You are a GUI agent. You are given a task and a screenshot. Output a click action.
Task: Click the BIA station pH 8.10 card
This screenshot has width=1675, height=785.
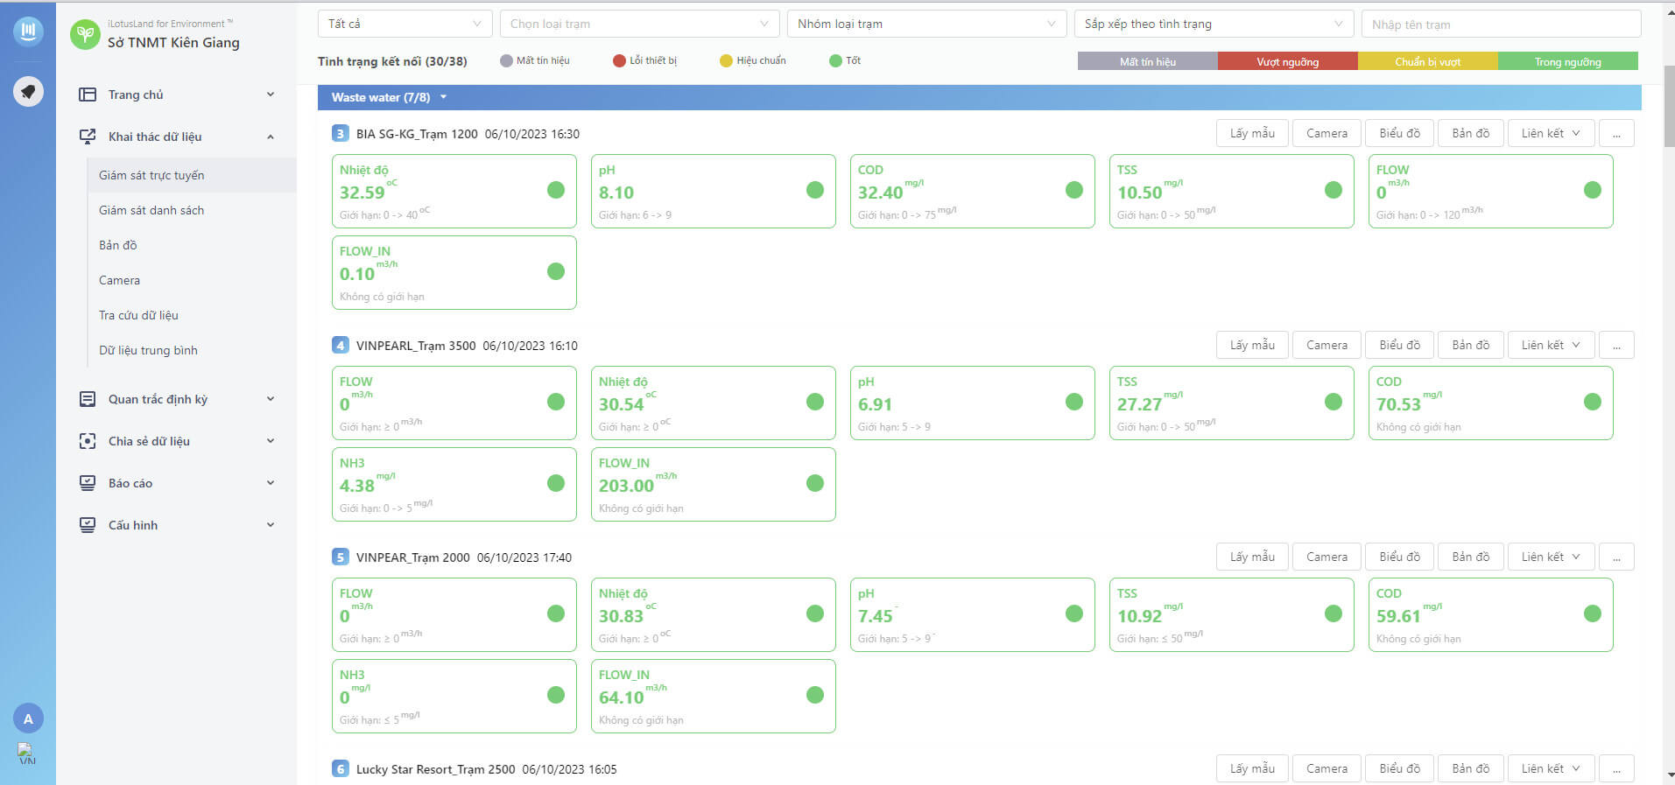(714, 192)
